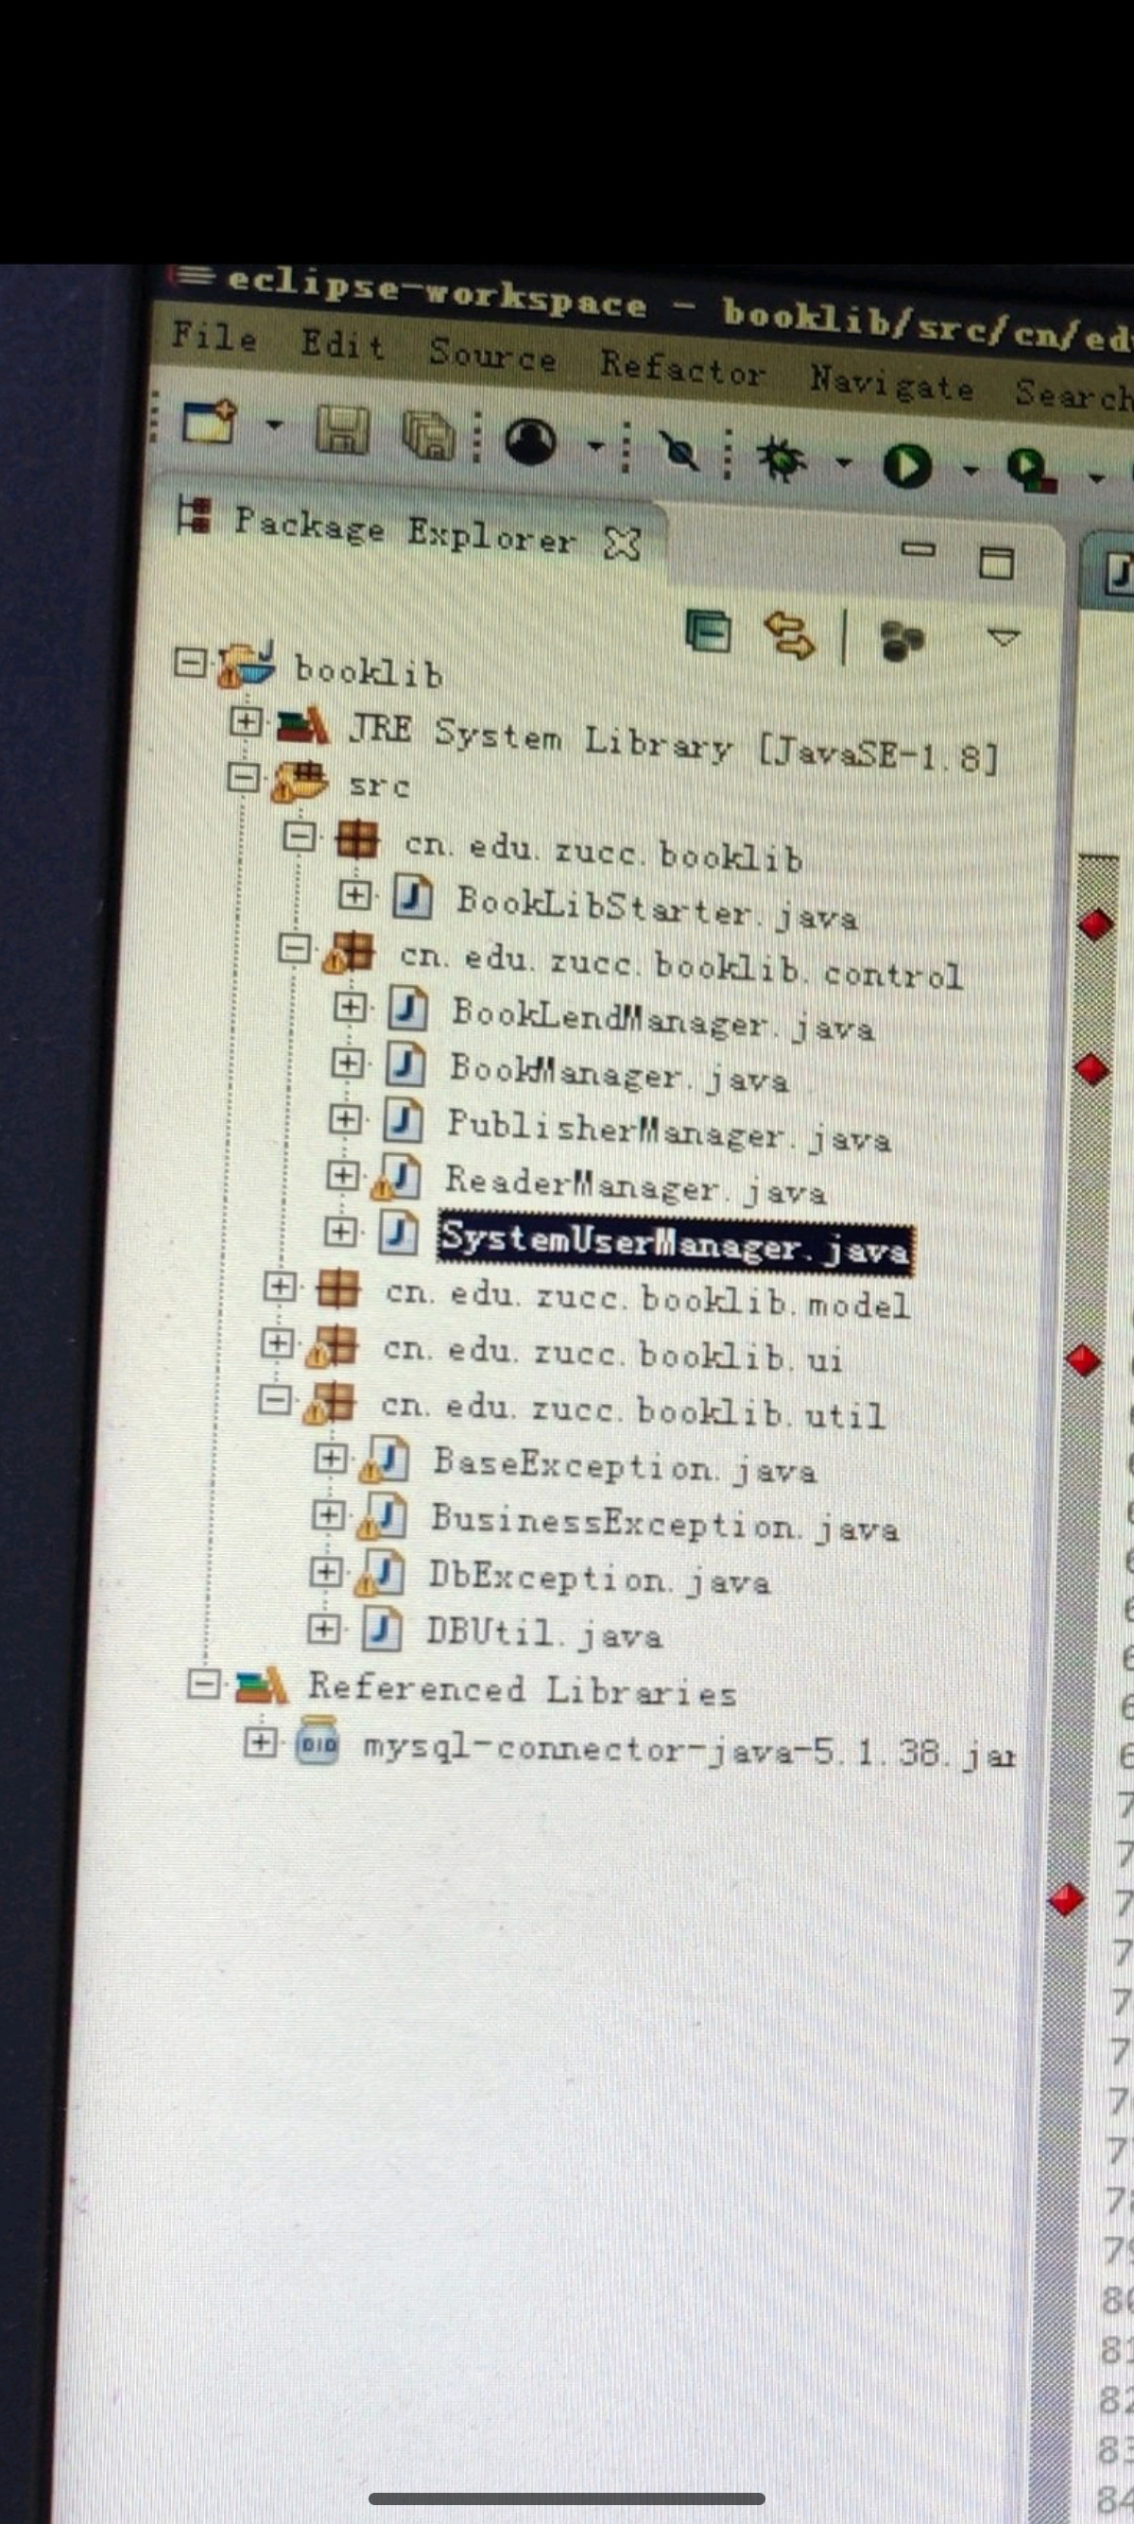Collapse the cn.edu.zucc.booklib package
The width and height of the screenshot is (1134, 2524).
301,836
